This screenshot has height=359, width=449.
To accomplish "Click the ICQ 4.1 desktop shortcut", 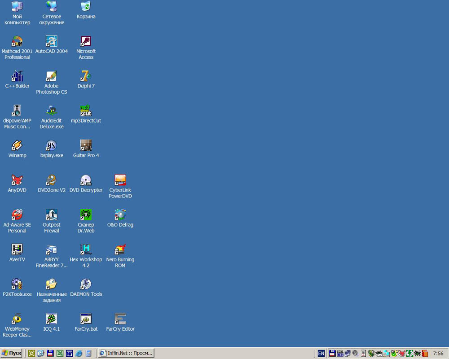I will [x=52, y=322].
